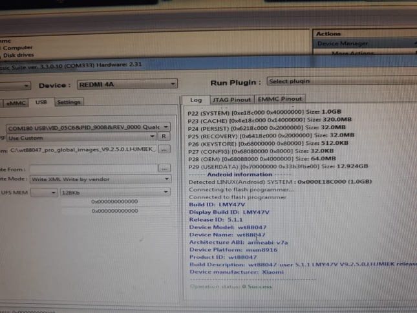Image resolution: width=417 pixels, height=313 pixels.
Task: Select Computer in Device Manager tree
Action: [17, 48]
